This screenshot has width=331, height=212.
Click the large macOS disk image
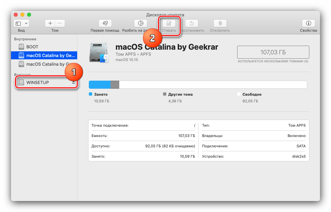coord(99,53)
